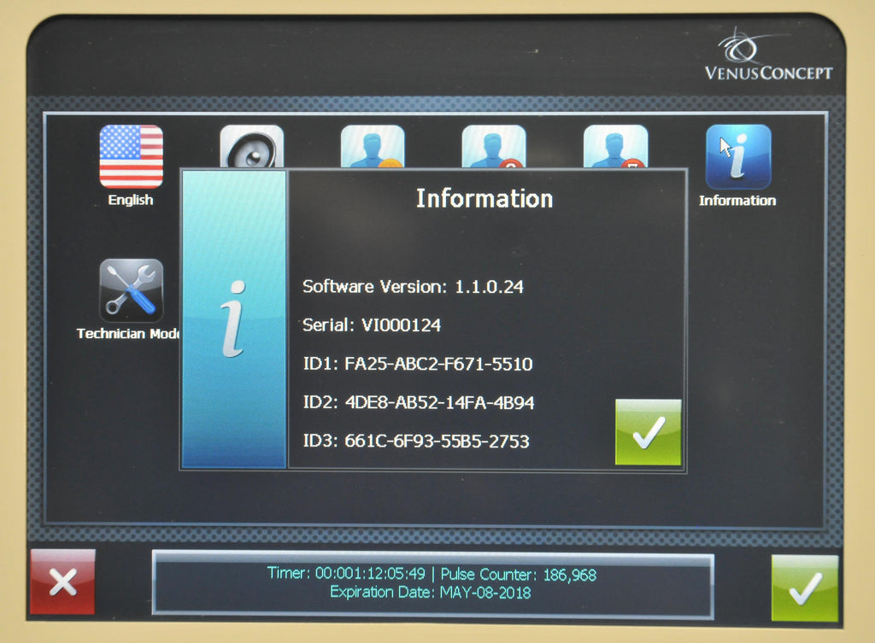This screenshot has height=643, width=875.
Task: Click the Information dialog title
Action: [x=484, y=198]
